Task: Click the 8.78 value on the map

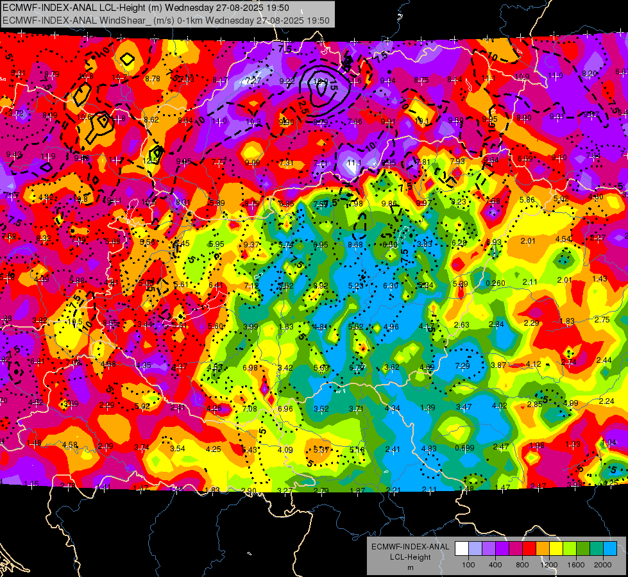Action: 153,79
